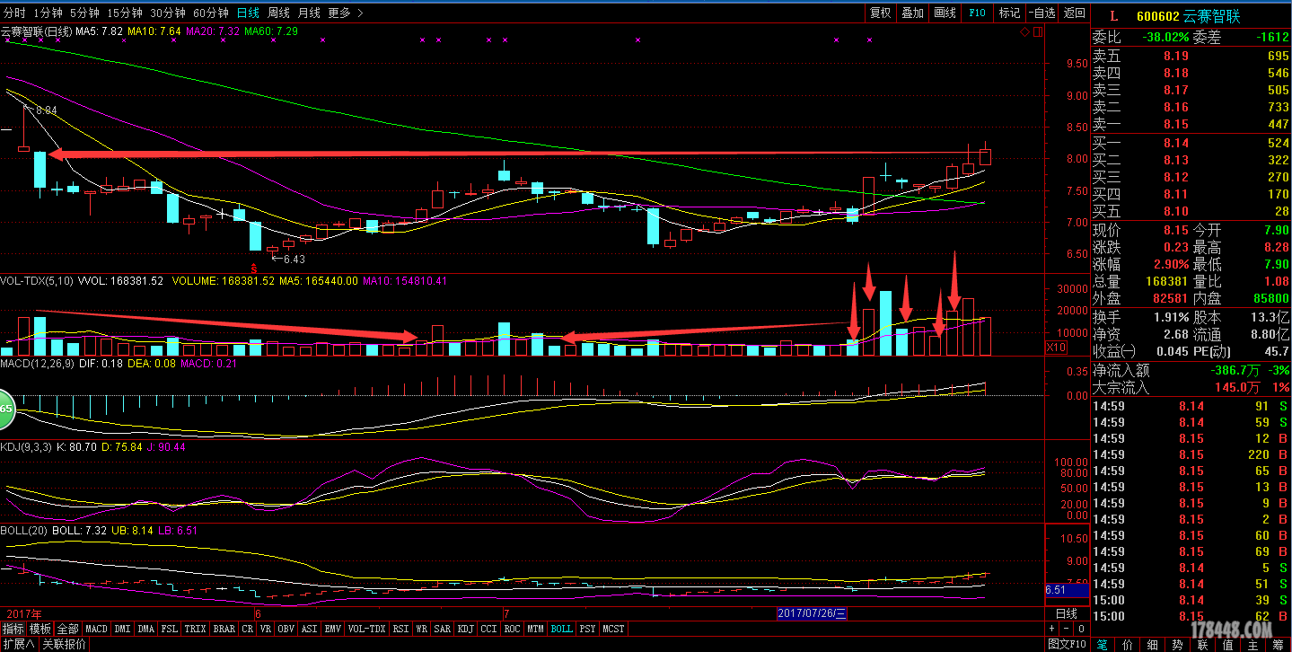Select 全部 indicators tab
Screen dimensions: 1292x652
[68, 629]
